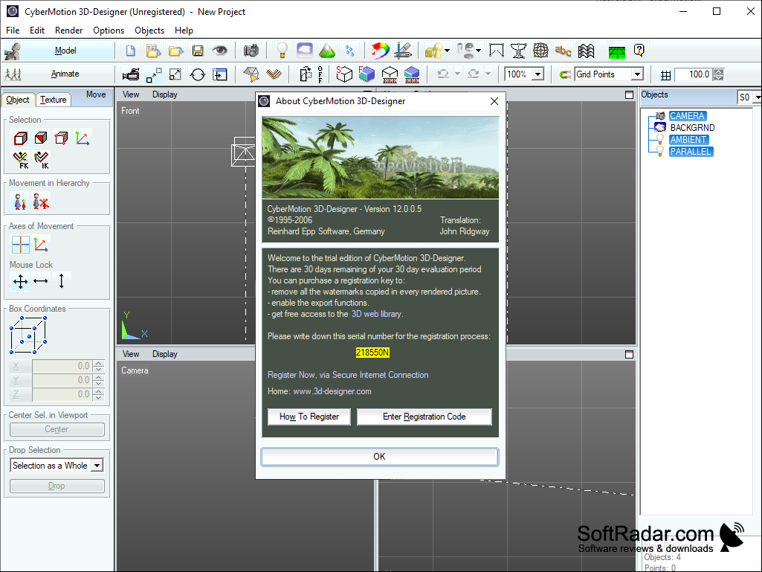The image size is (762, 572).
Task: Open the Options menu
Action: 109,30
